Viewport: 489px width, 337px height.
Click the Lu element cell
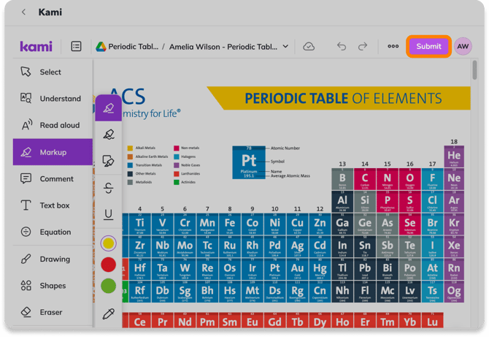coord(432,320)
